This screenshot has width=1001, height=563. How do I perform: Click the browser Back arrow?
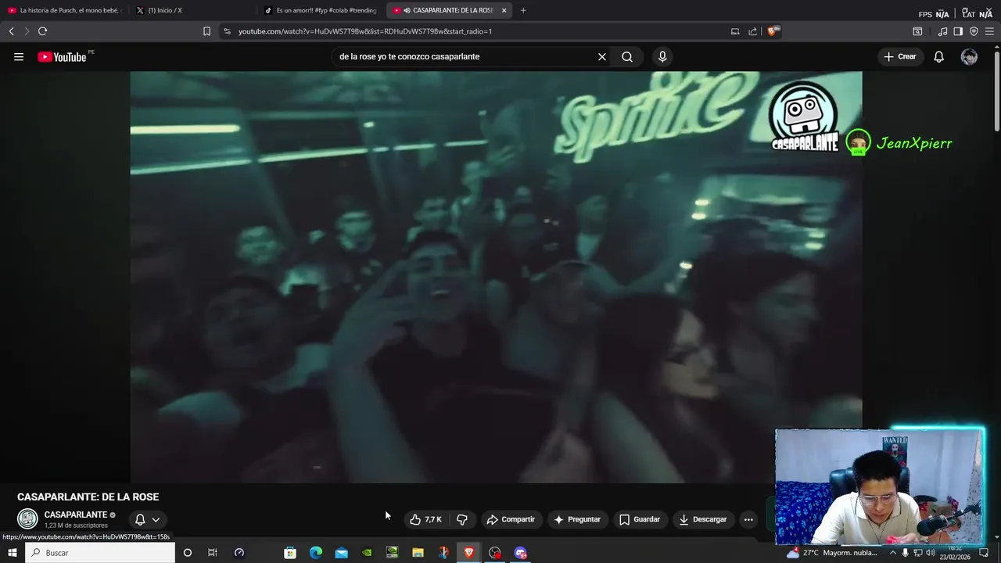(12, 31)
